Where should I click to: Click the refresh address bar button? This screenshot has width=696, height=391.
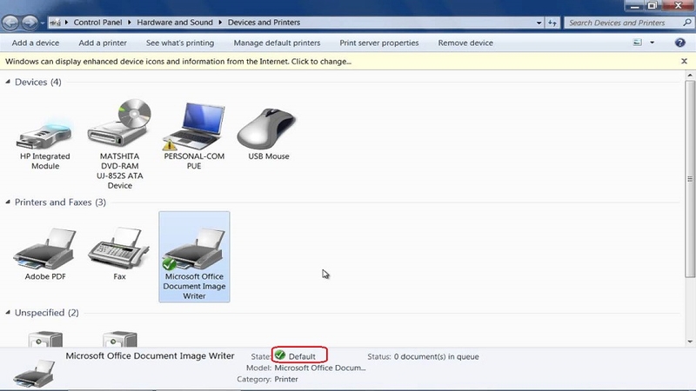point(552,23)
